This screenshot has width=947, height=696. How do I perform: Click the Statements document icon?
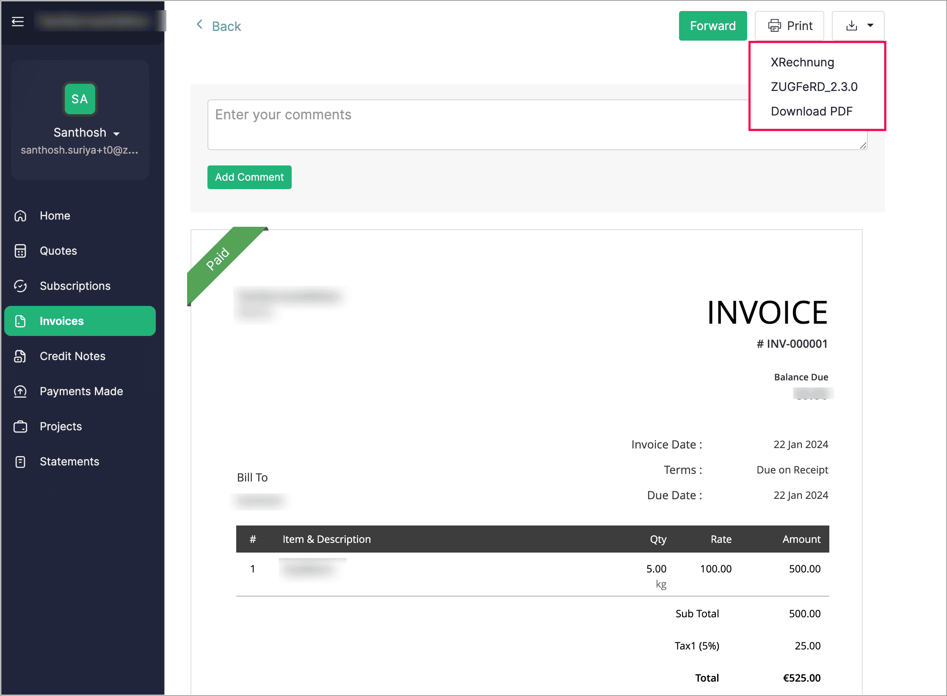pos(20,462)
